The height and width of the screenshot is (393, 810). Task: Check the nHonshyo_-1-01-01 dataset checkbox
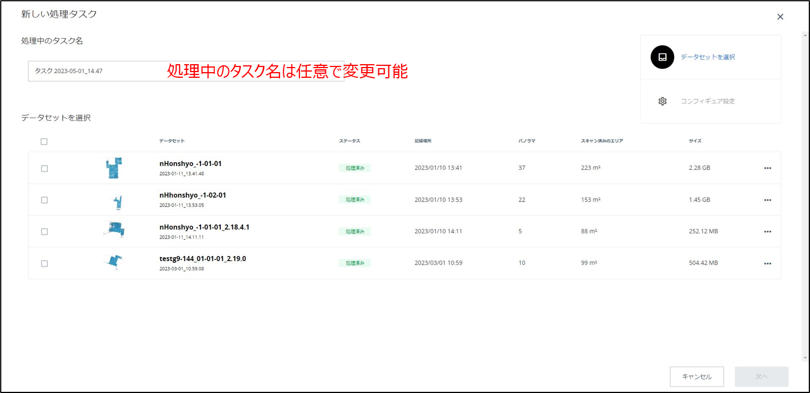44,168
